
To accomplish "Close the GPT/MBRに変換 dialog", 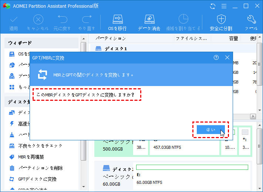I will click(227, 58).
